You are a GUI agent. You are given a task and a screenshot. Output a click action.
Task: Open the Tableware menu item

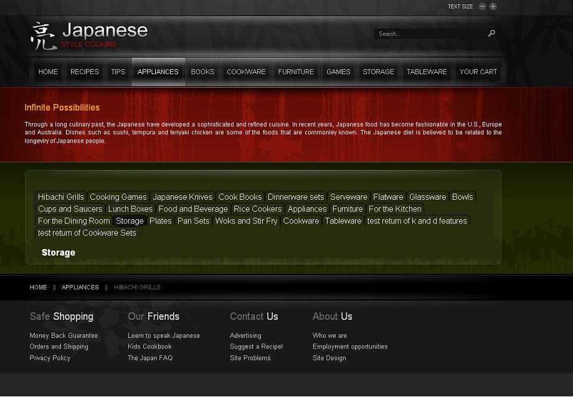point(427,72)
